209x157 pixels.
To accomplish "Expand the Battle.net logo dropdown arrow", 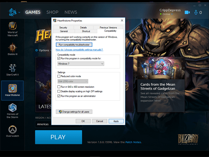I will click(19, 12).
